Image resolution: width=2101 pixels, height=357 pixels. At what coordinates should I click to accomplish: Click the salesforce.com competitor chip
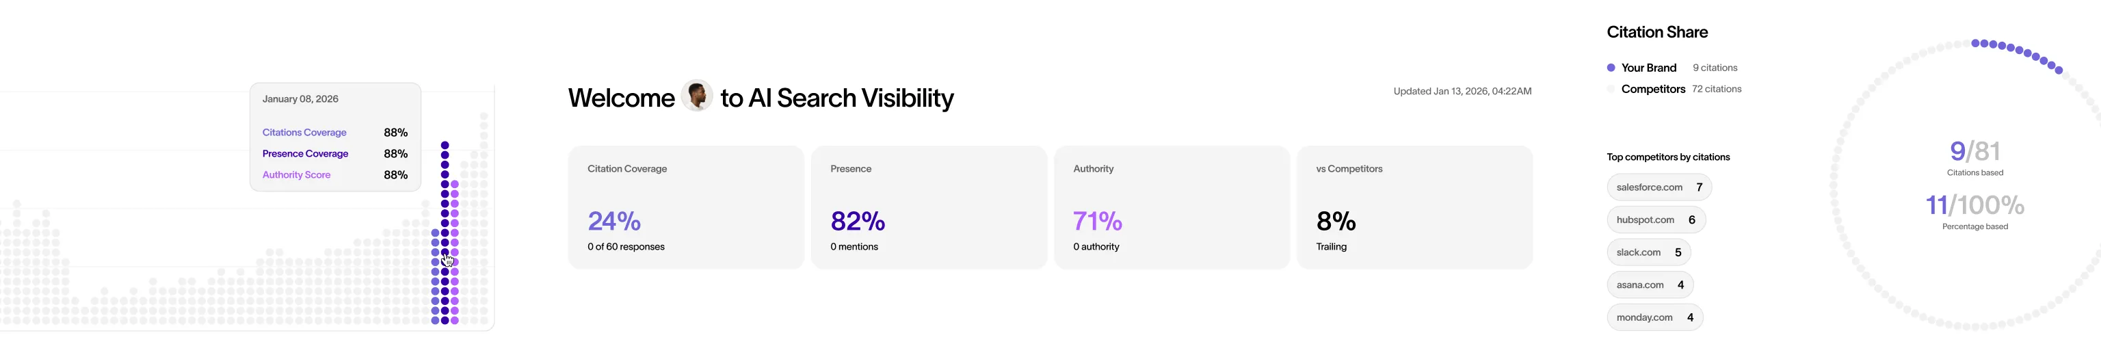(x=1659, y=187)
